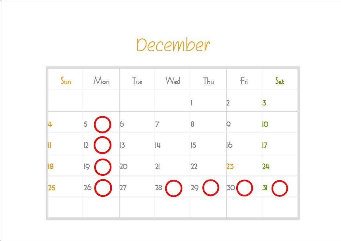Select the green date 24
Screen dimensions: 341x241
[265, 166]
